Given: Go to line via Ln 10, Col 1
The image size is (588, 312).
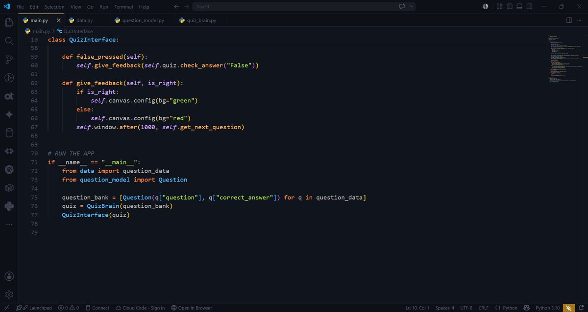Looking at the screenshot, I should 417,308.
